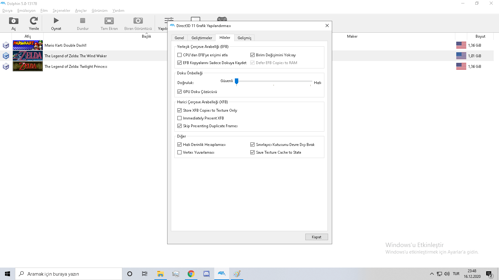Sort game list by Maker column
Screen dimensions: 499x280
tap(352, 36)
